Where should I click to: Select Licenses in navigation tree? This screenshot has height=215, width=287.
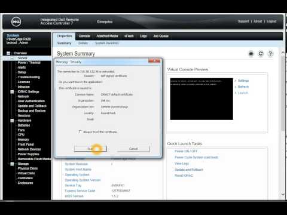coord(24,82)
